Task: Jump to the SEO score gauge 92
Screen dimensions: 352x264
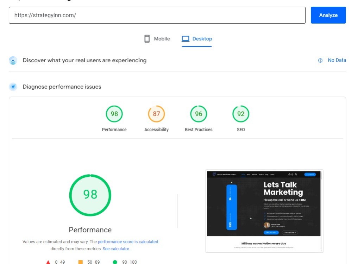Action: 241,114
